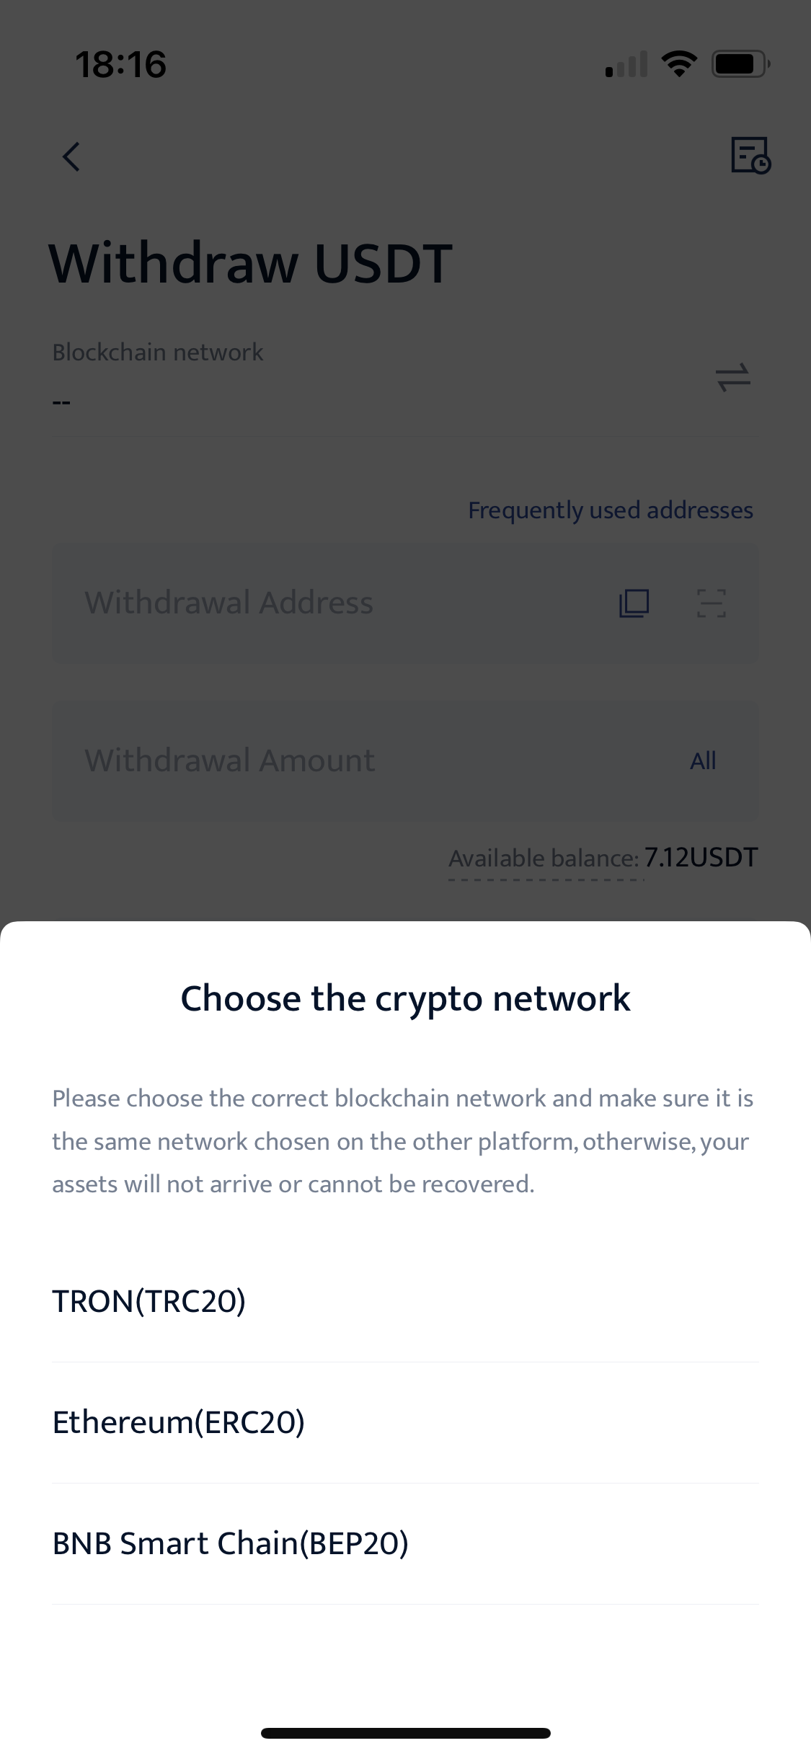Tap the switch network arrows icon
Viewport: 811px width, 1756px height.
coord(733,377)
